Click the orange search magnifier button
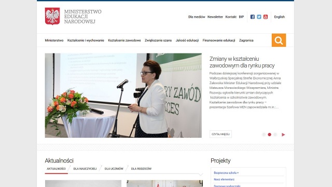The height and width of the screenshot is (187, 332). pyautogui.click(x=279, y=40)
